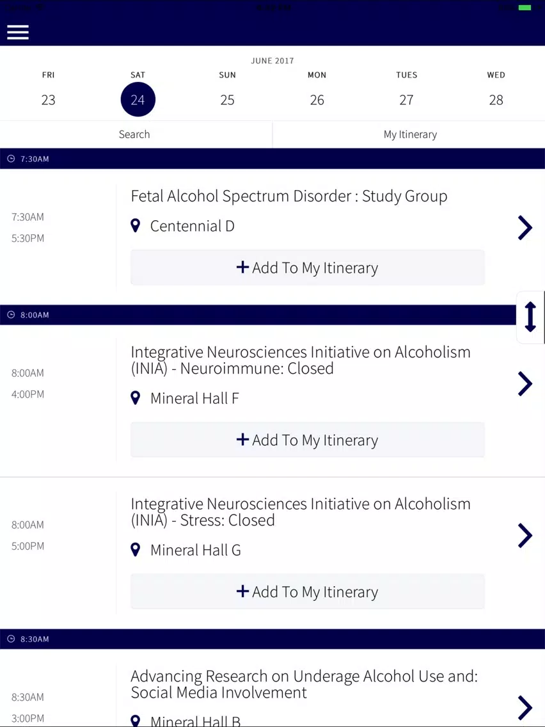The width and height of the screenshot is (545, 727).
Task: Tap the clock icon in the 7:30AM header
Action: coord(11,159)
